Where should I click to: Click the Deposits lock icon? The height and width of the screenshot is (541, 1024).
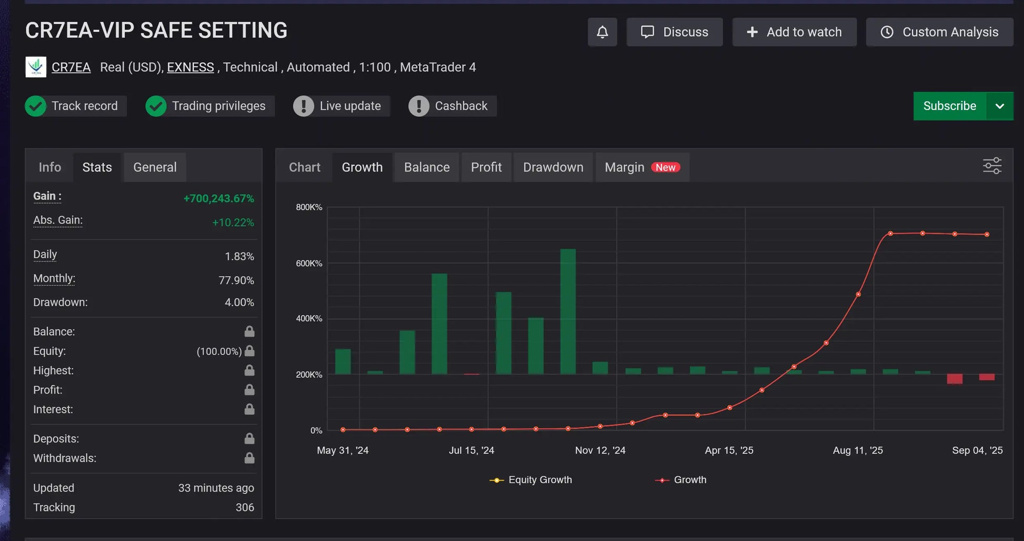click(x=249, y=438)
